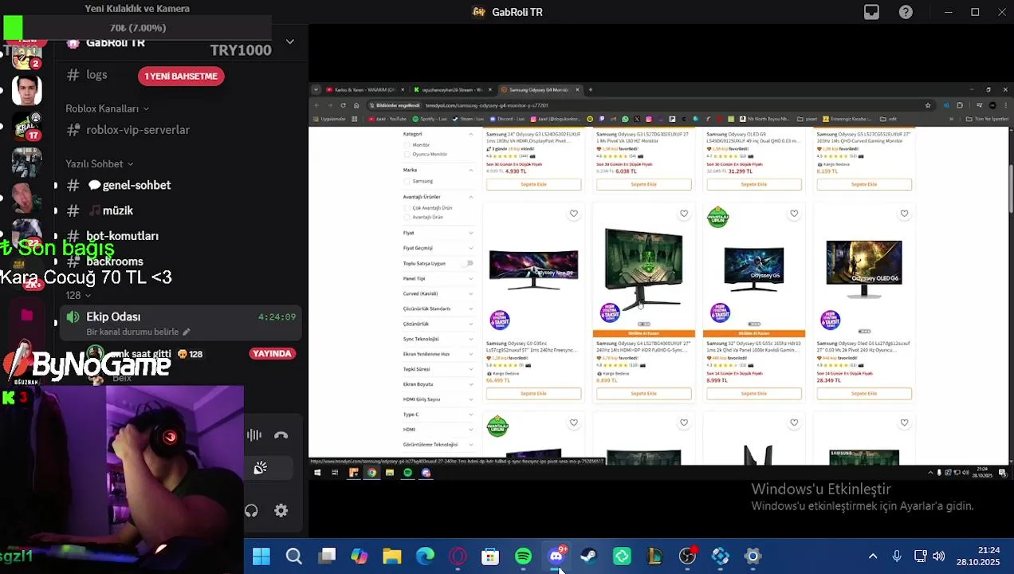
Task: Open League of Legends taskbar icon
Action: [x=654, y=556]
